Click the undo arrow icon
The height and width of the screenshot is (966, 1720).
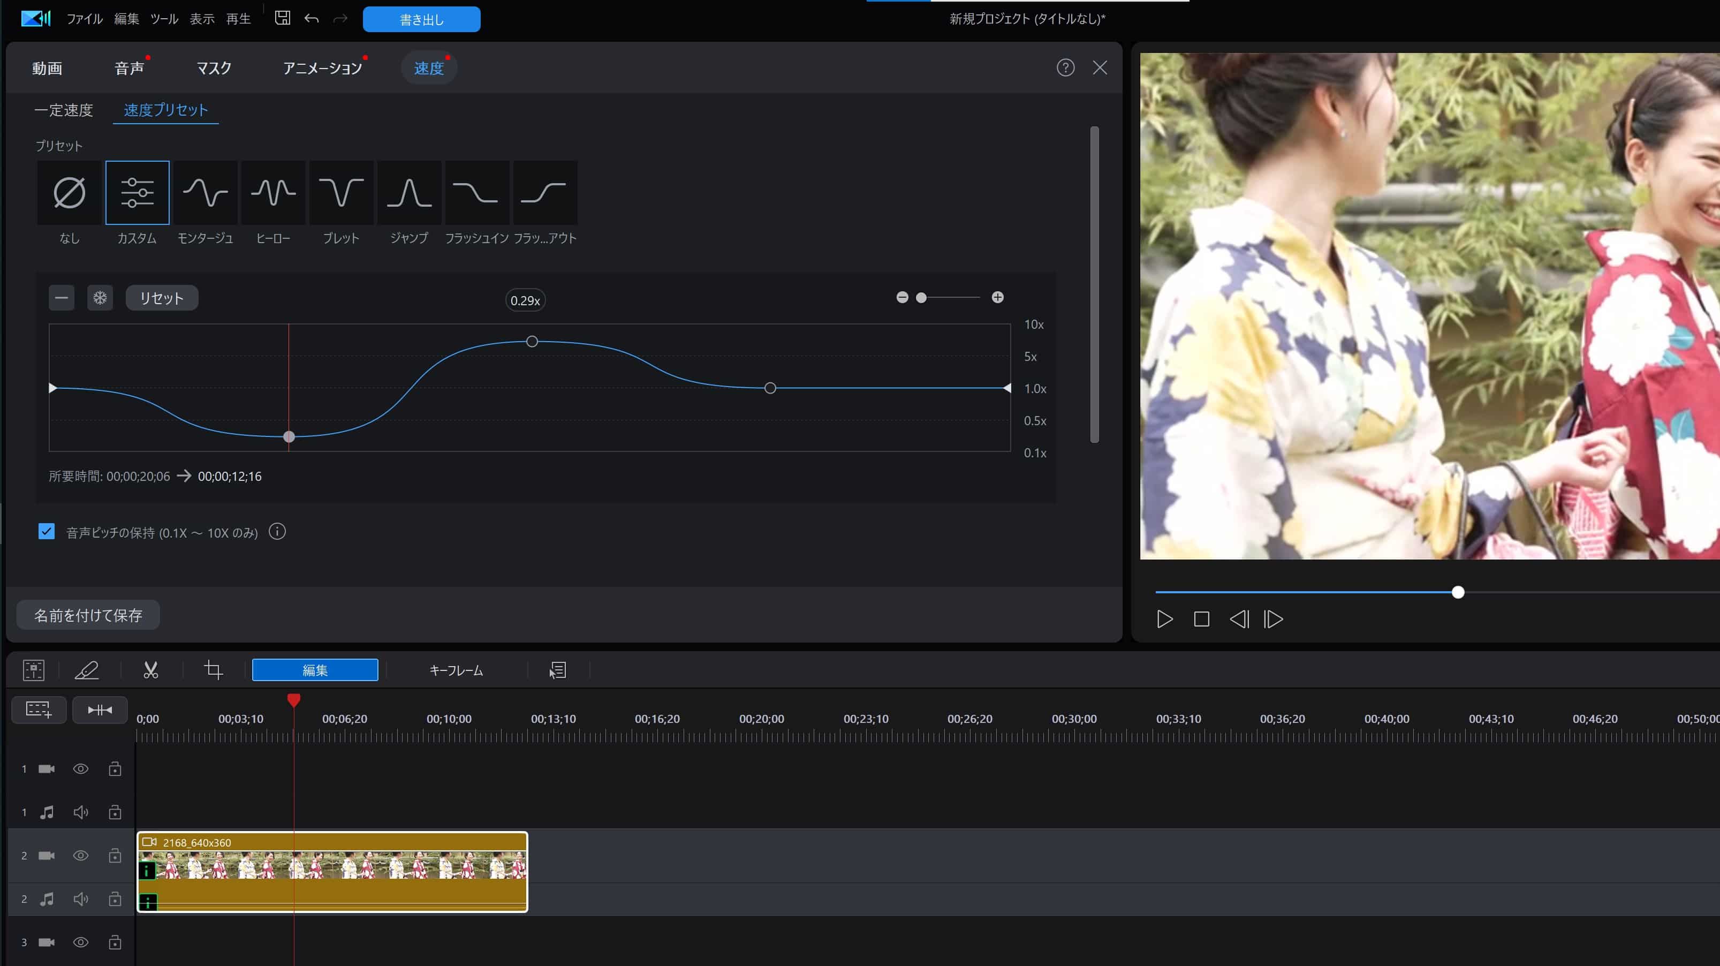tap(311, 18)
